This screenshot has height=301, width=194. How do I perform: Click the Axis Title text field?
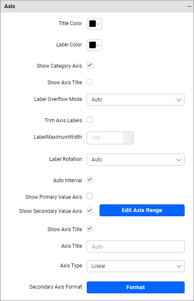tap(135, 247)
